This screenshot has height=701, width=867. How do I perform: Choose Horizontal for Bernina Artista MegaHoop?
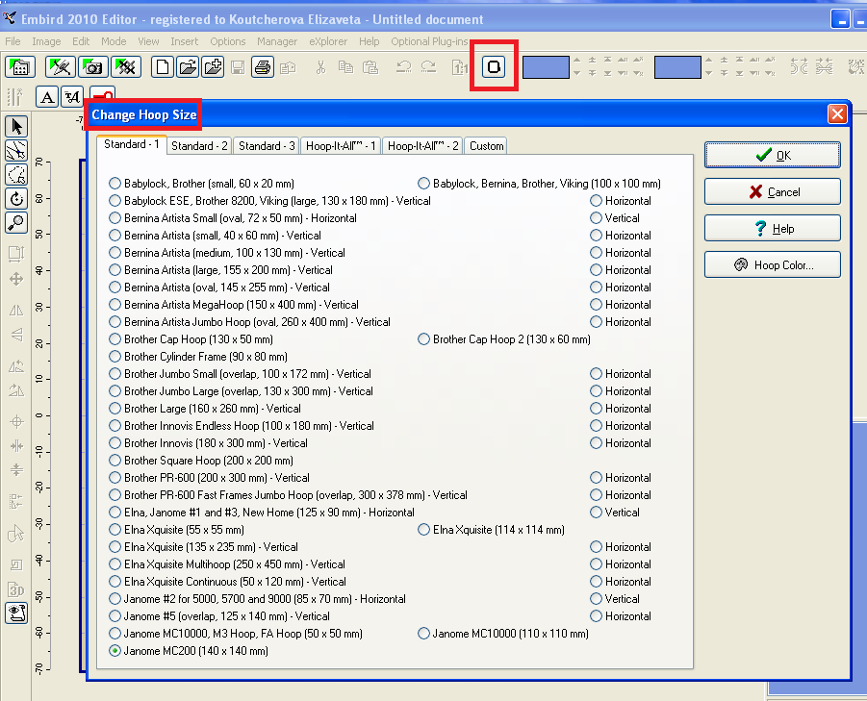point(597,305)
